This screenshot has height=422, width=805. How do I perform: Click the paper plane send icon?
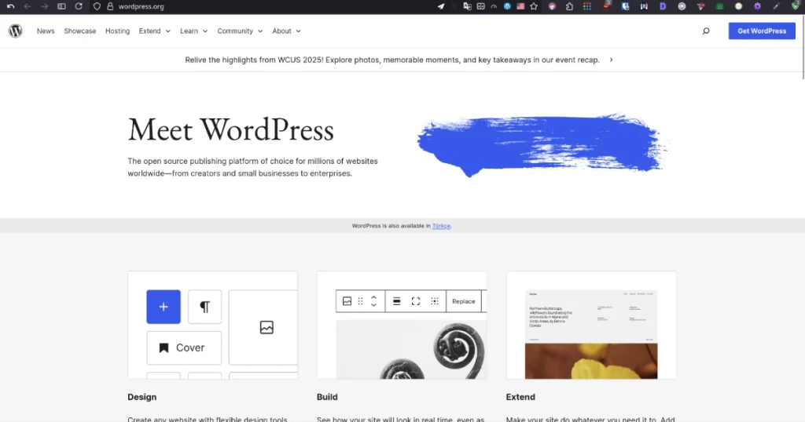[x=440, y=6]
